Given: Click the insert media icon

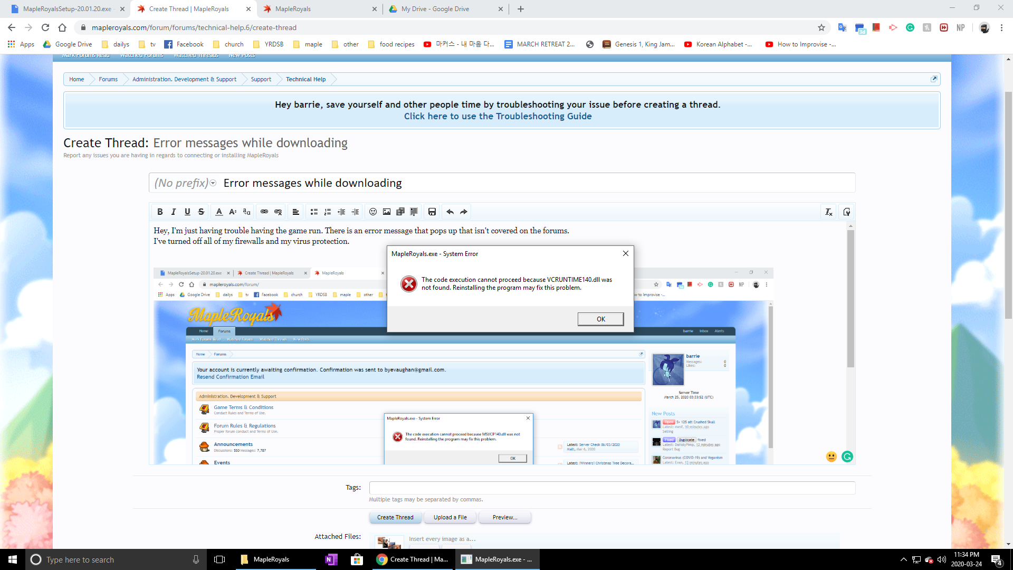Looking at the screenshot, I should click(x=400, y=212).
